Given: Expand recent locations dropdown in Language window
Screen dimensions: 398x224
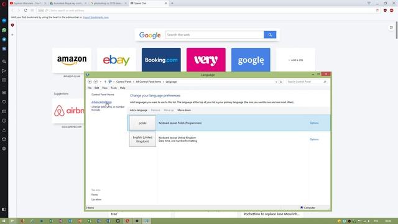Looking at the screenshot, I should click(101, 82).
